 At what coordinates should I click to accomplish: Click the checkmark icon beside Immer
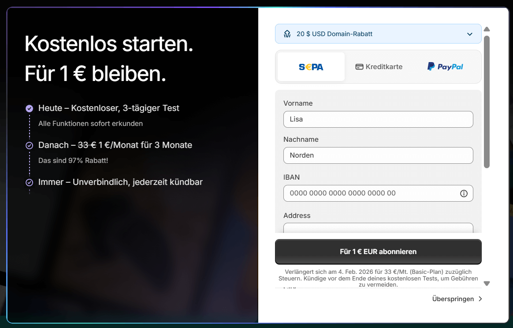[x=29, y=182]
